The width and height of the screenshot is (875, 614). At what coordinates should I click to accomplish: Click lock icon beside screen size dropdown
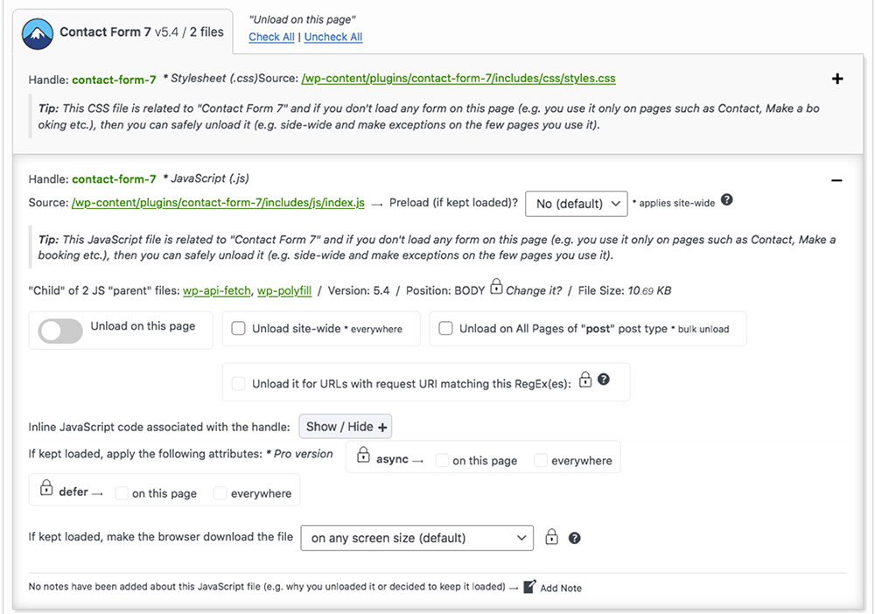(x=551, y=536)
